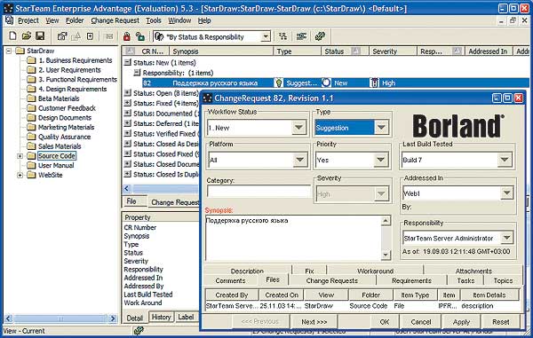The image size is (533, 338).
Task: Click the Source Code folder icon
Action: [31, 156]
